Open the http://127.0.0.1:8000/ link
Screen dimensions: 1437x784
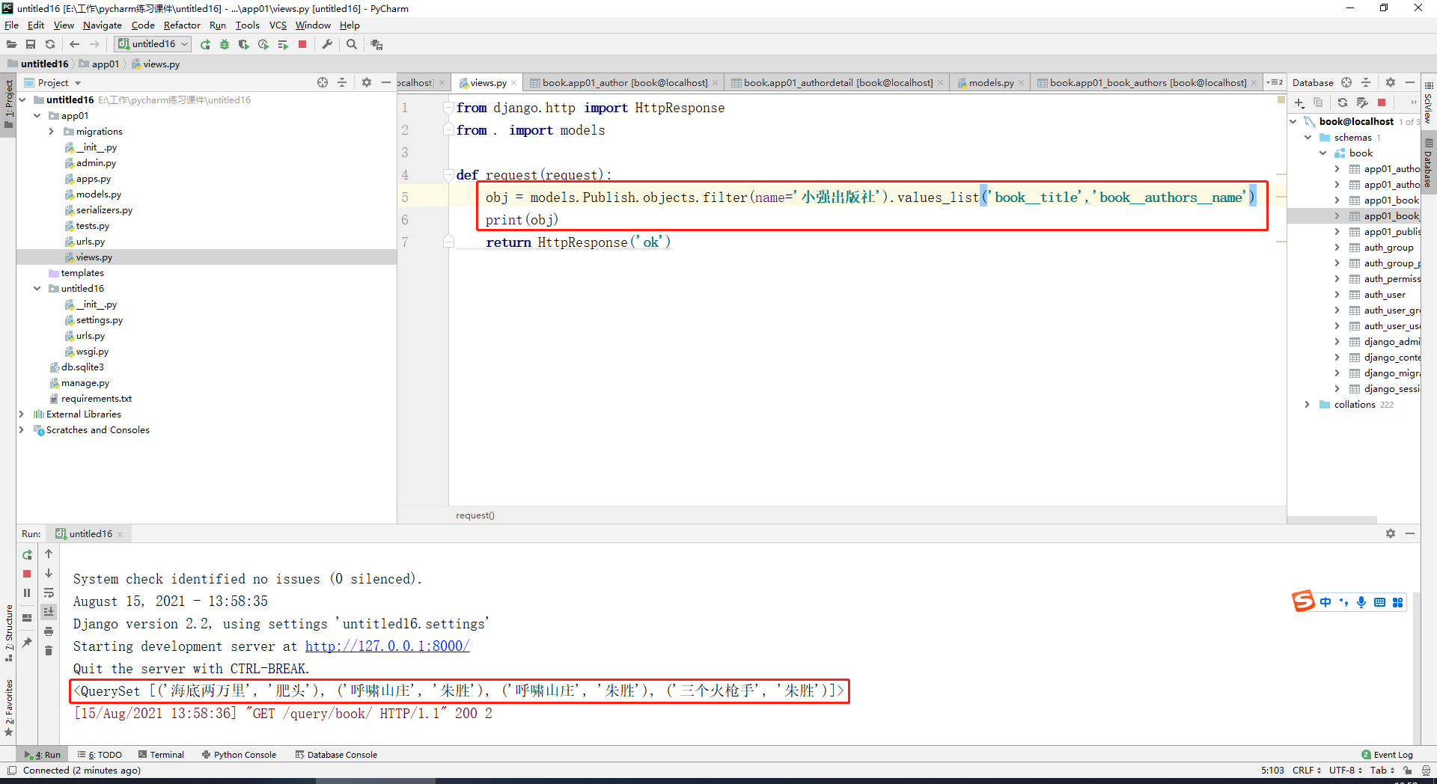[388, 646]
